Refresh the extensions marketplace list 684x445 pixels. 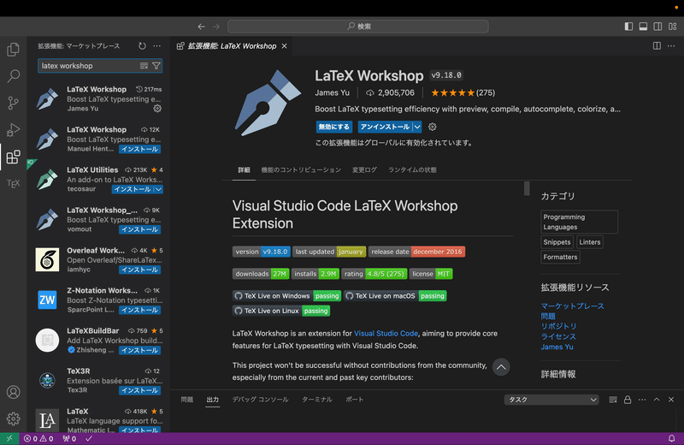click(142, 46)
